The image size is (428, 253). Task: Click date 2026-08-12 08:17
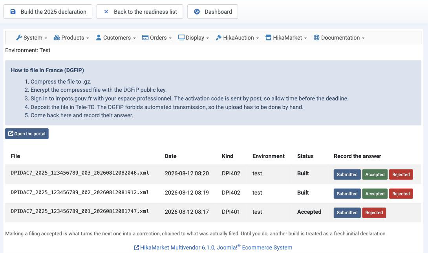pos(187,212)
